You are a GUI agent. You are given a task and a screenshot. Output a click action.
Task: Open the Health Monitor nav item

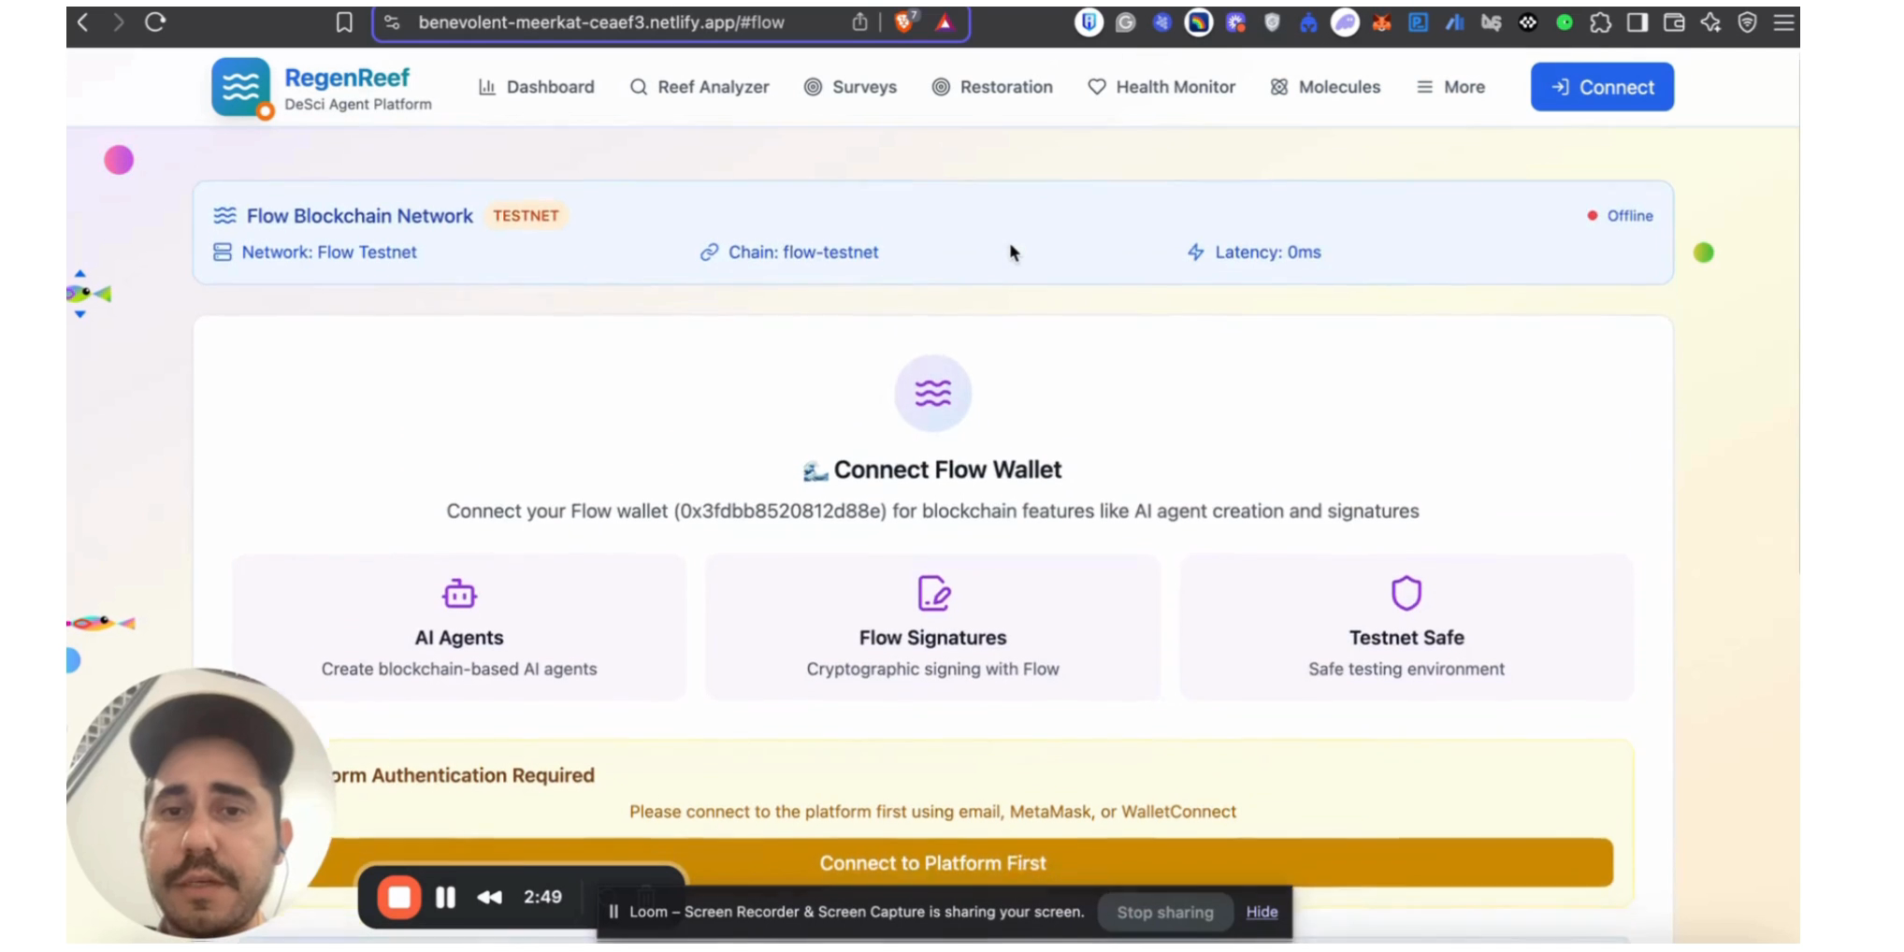click(x=1161, y=87)
